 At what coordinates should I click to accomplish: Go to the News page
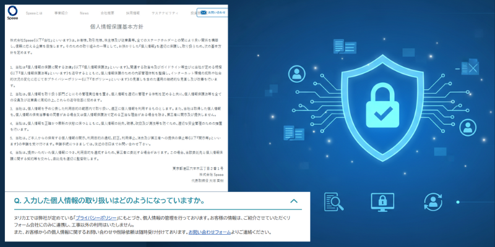pyautogui.click(x=84, y=13)
